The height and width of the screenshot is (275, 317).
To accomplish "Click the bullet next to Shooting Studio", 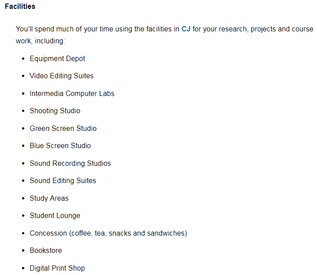I will pyautogui.click(x=23, y=111).
